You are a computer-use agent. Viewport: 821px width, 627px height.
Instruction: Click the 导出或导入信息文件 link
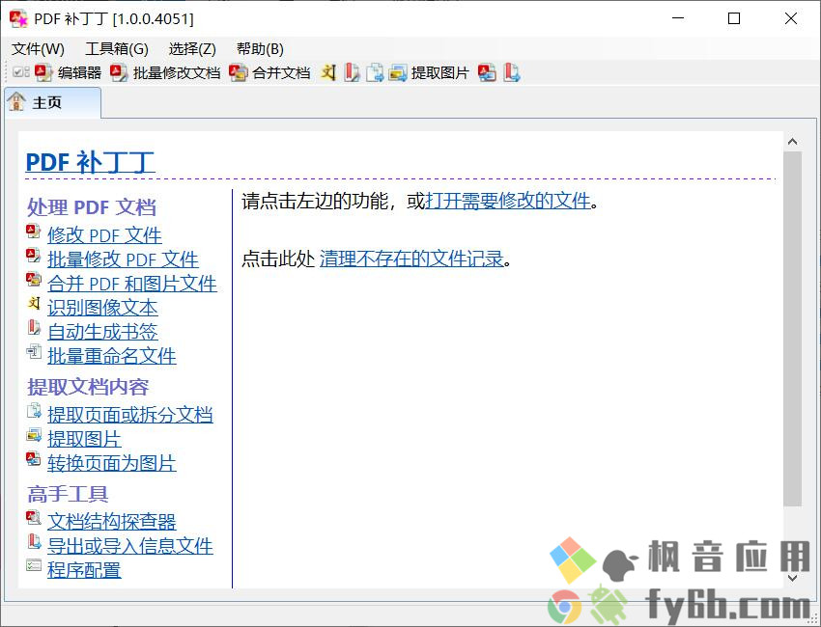pos(130,545)
